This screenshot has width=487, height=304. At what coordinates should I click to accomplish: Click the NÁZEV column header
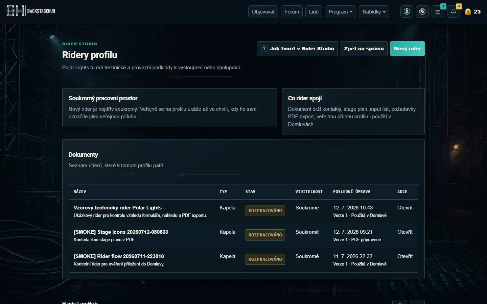pos(80,192)
